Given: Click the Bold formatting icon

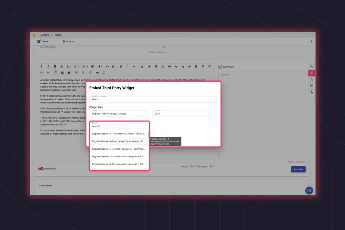Looking at the screenshot, I should tap(42, 66).
